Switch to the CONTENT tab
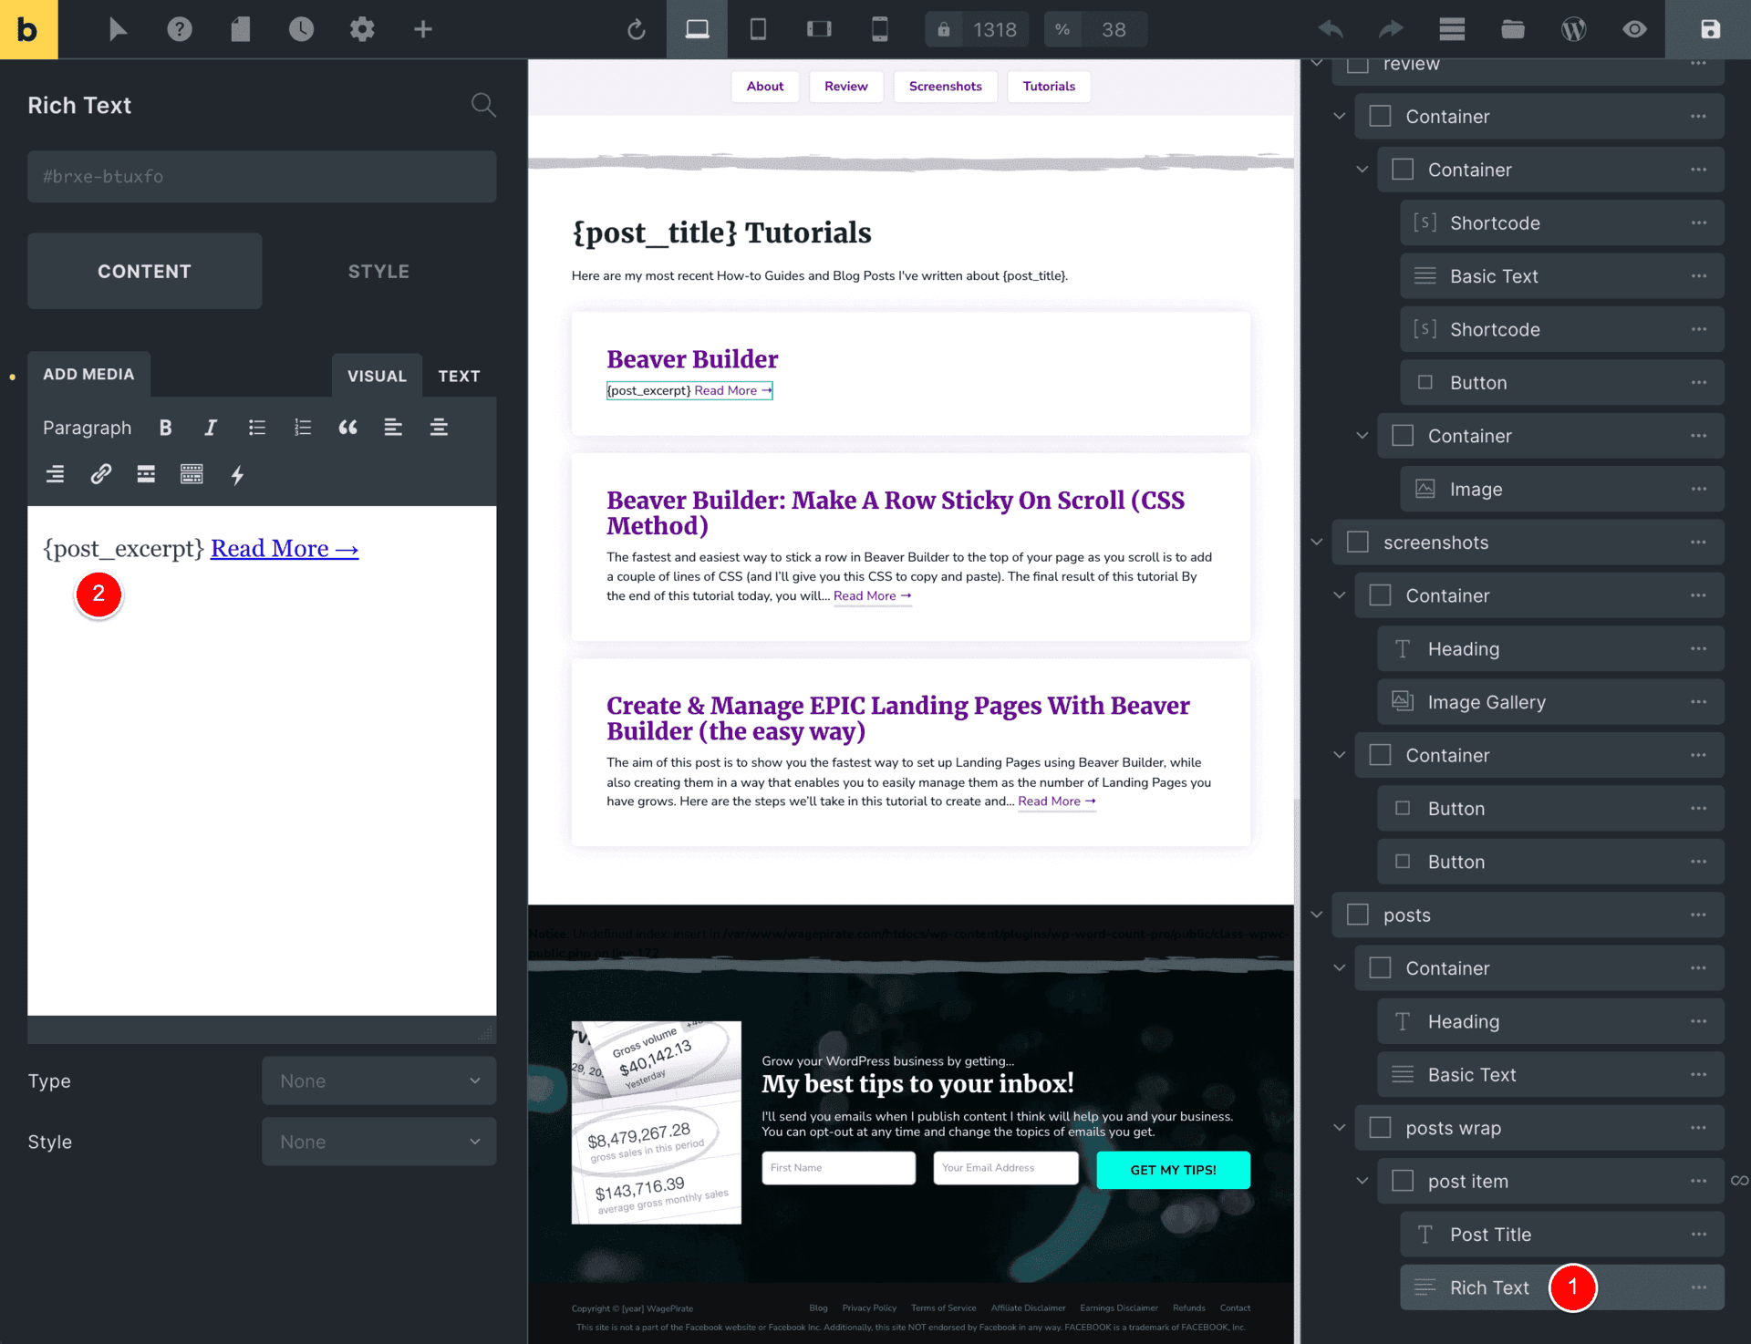Viewport: 1751px width, 1344px height. [144, 271]
